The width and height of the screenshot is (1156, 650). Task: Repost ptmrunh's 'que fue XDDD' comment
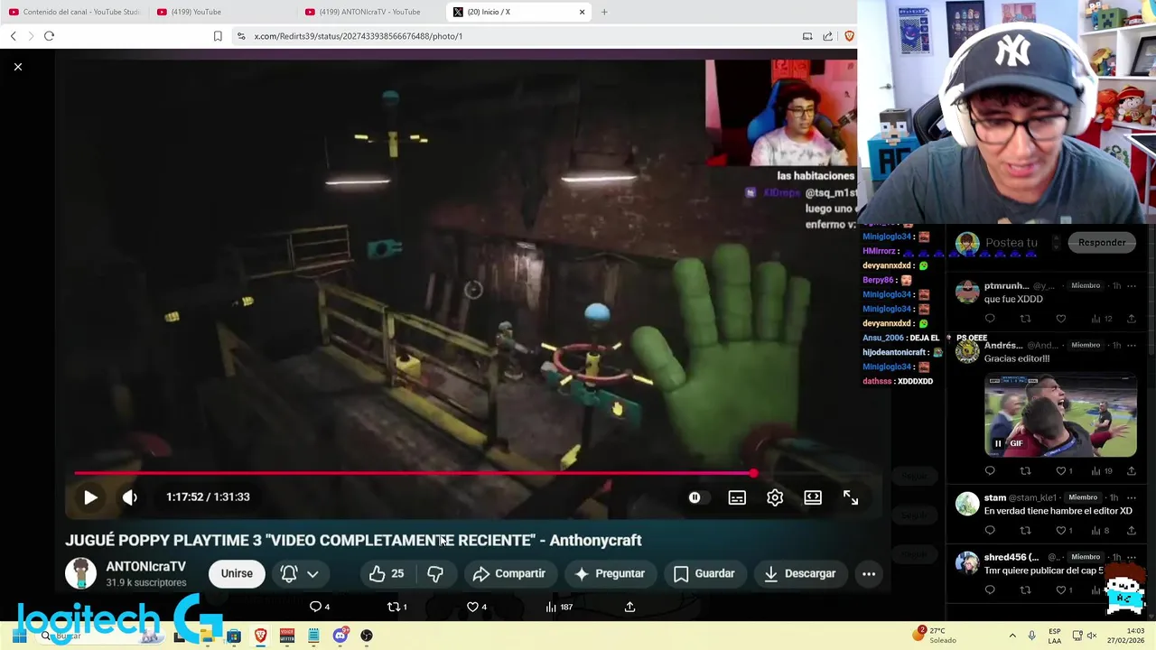click(1025, 319)
